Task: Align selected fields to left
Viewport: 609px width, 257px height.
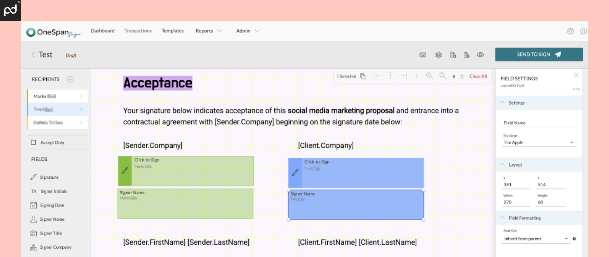Action: click(377, 76)
